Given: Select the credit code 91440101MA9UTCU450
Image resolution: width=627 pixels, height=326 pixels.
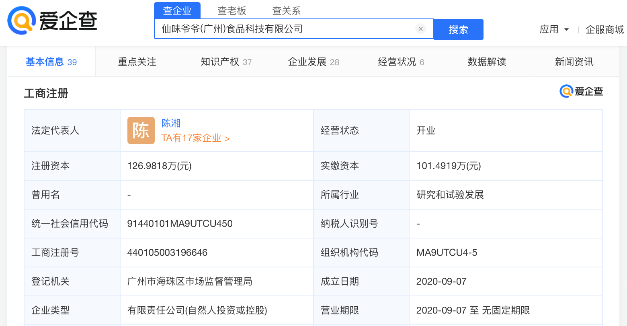Looking at the screenshot, I should [x=180, y=224].
